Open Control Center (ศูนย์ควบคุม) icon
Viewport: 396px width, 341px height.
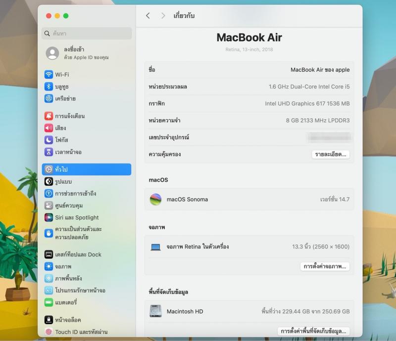(x=49, y=205)
